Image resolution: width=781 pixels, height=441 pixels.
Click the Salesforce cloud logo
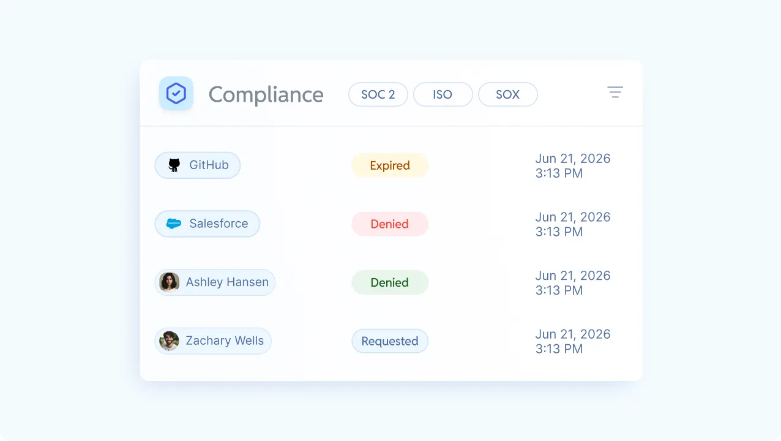pos(174,224)
